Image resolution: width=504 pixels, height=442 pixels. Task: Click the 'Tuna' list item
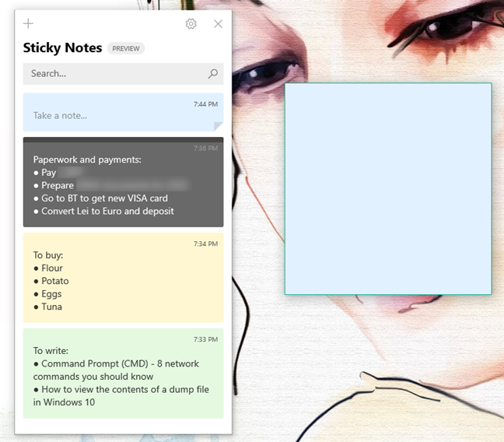[x=51, y=307]
